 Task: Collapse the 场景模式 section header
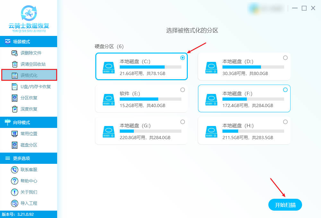(29, 42)
